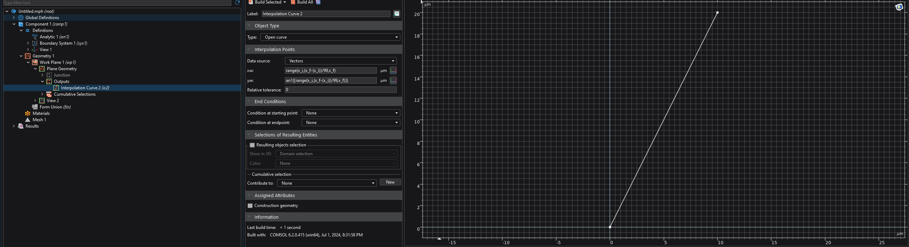This screenshot has height=247, width=909.
Task: Select the Materials node in the tree
Action: 41,113
